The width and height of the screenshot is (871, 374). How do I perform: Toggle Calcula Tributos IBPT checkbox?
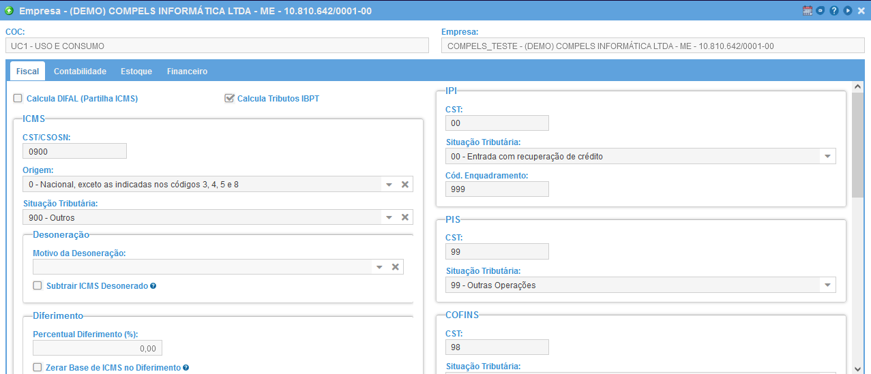229,98
